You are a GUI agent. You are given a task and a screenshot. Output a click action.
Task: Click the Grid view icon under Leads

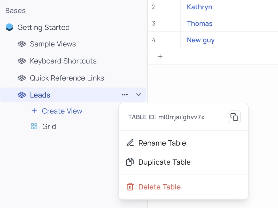click(34, 126)
